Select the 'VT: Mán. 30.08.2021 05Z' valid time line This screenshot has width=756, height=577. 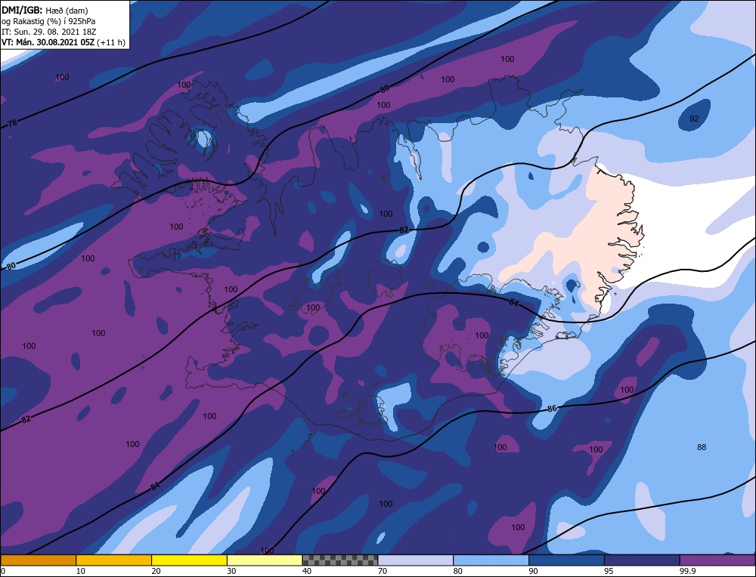(64, 42)
